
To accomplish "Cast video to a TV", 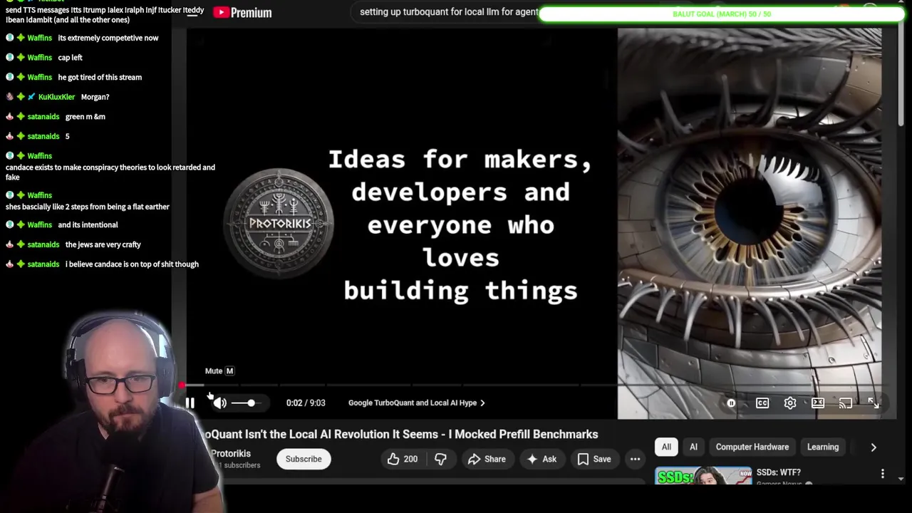I will (846, 403).
